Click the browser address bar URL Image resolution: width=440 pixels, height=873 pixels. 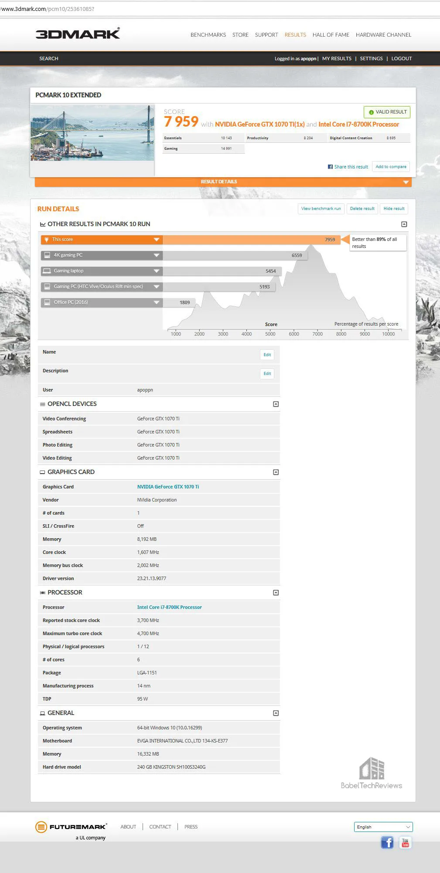pyautogui.click(x=47, y=9)
